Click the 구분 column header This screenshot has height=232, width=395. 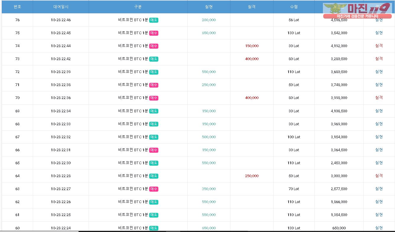coord(138,7)
